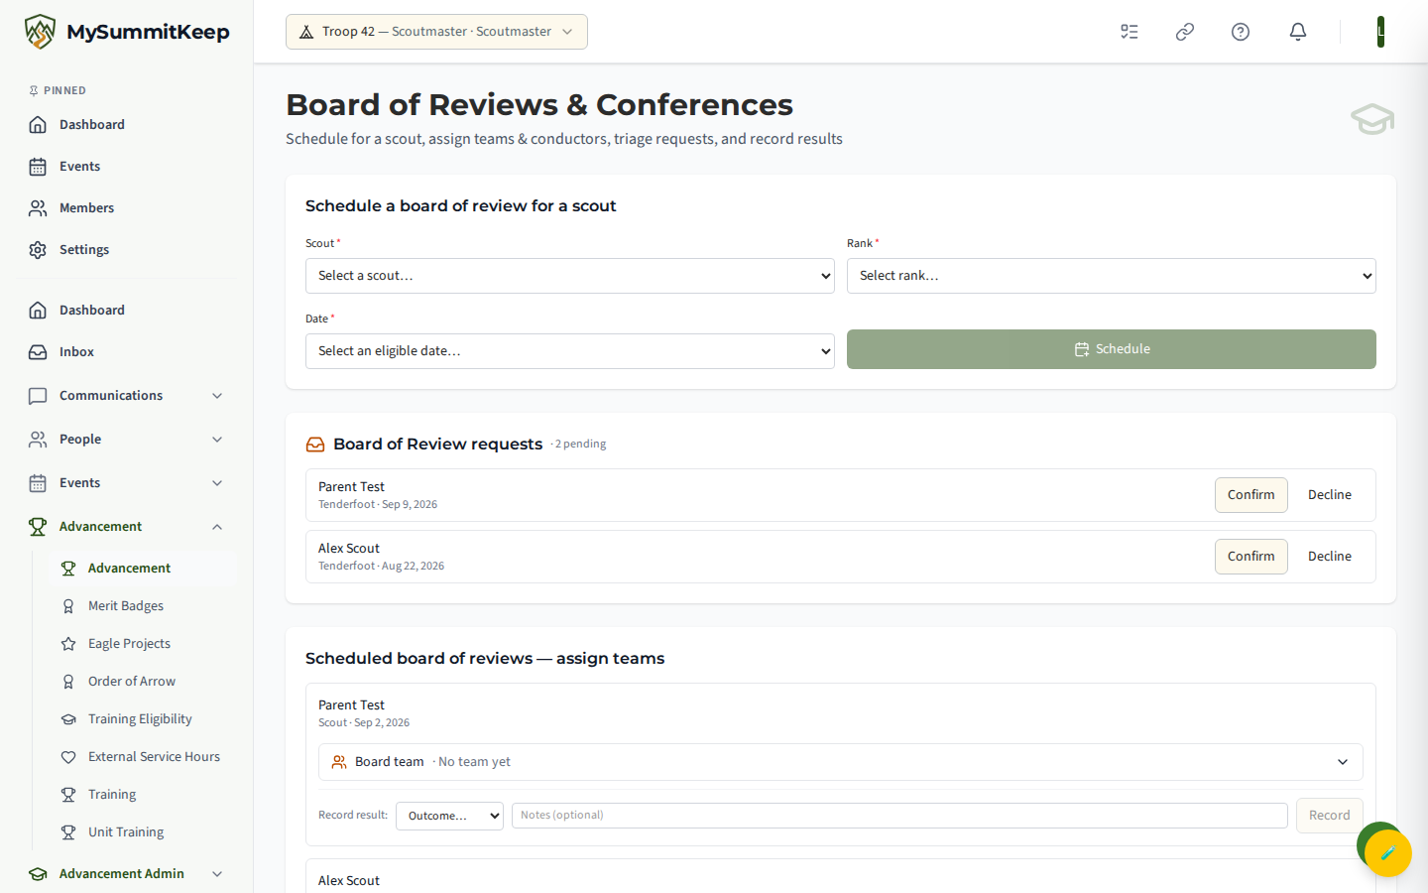Open pinned Events in sidebar
Viewport: 1428px width, 893px height.
(x=127, y=167)
